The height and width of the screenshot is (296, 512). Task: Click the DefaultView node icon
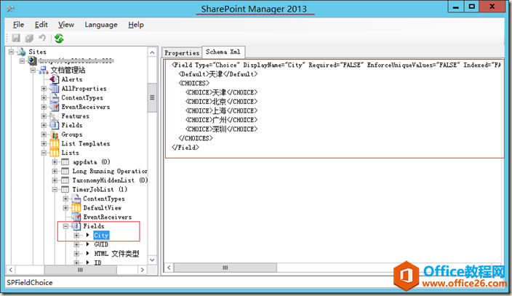76,207
